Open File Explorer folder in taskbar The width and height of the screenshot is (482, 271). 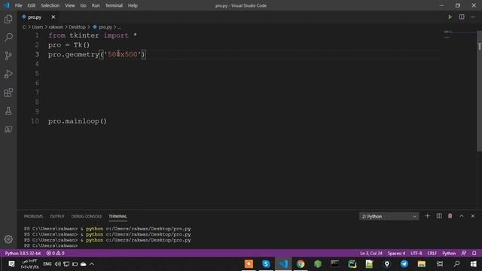[x=422, y=264]
